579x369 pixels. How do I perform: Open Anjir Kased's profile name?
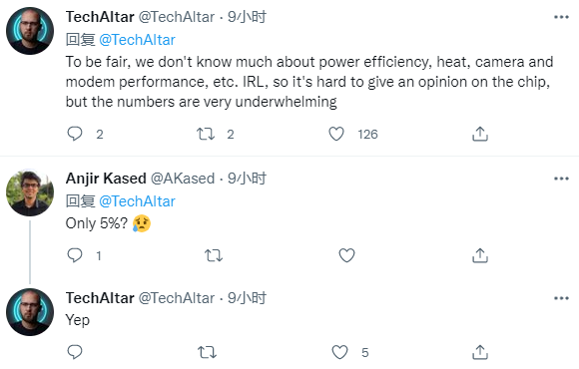pos(106,179)
